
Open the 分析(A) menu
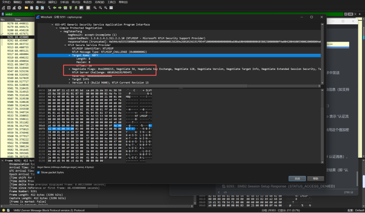(64, 2)
